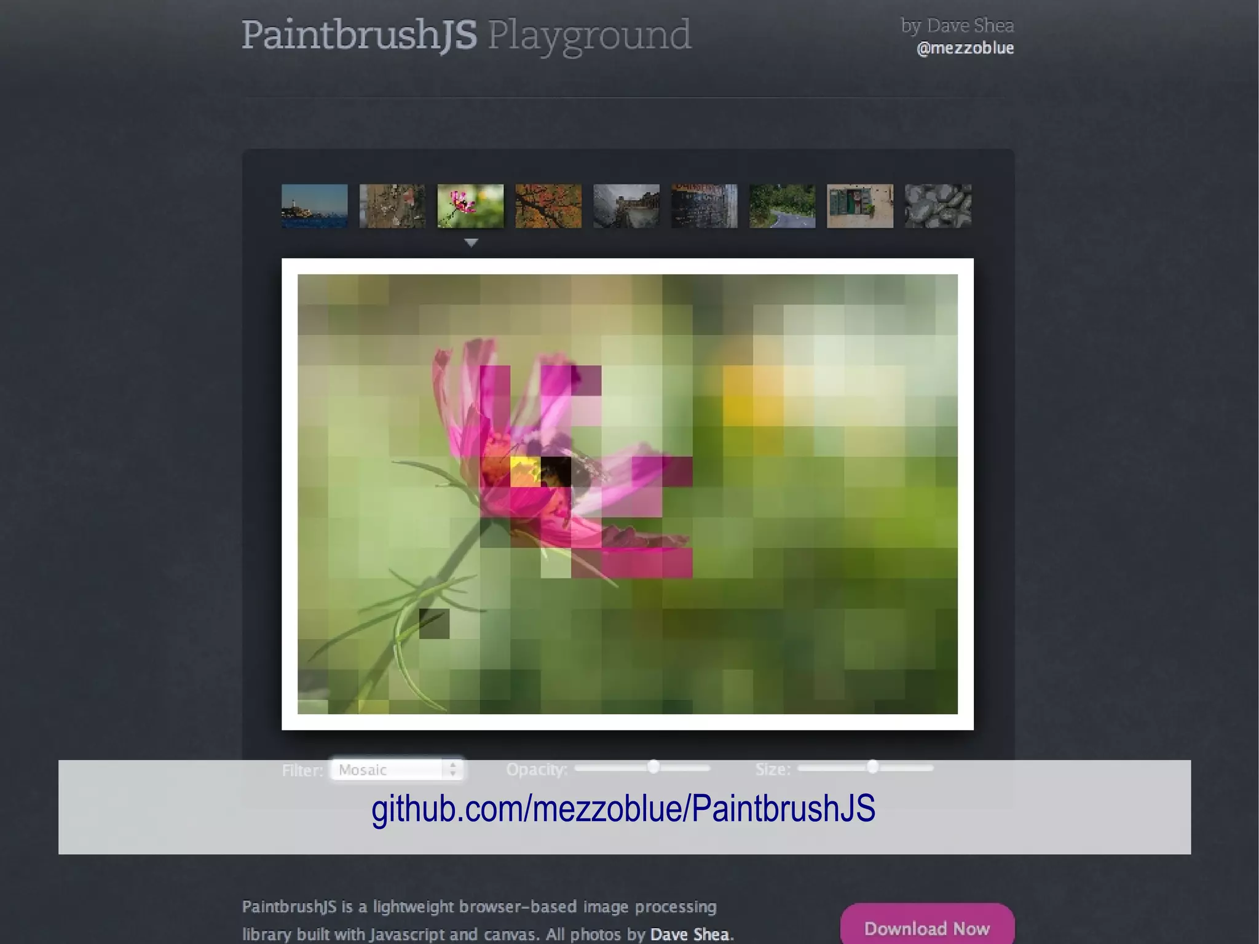Click the Size slider handle
1259x944 pixels.
(872, 766)
